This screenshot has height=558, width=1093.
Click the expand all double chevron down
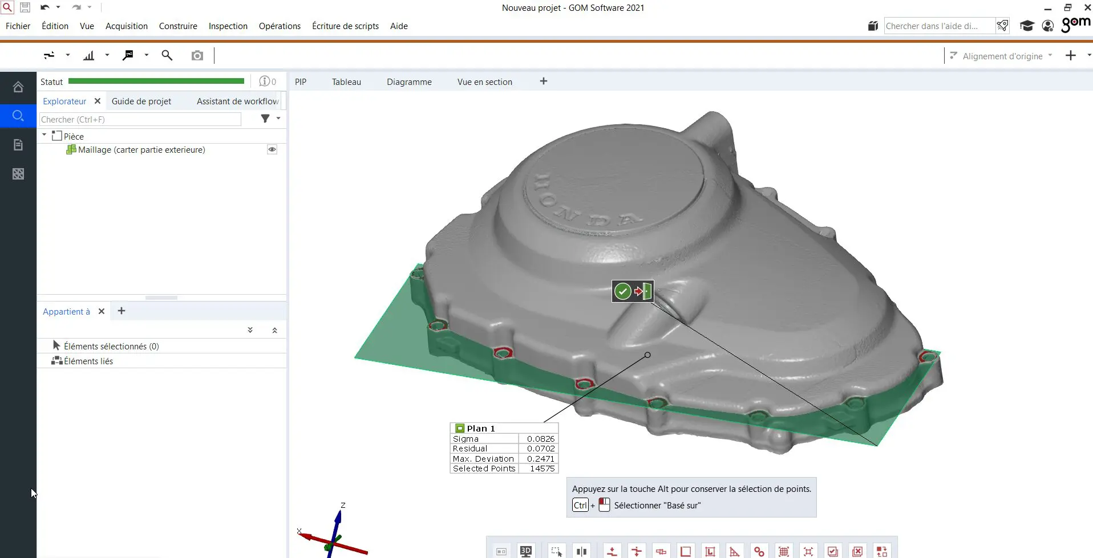250,330
